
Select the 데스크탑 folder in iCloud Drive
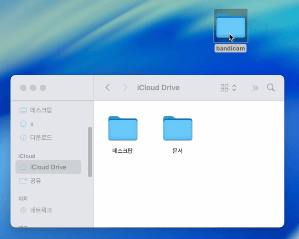pyautogui.click(x=123, y=129)
